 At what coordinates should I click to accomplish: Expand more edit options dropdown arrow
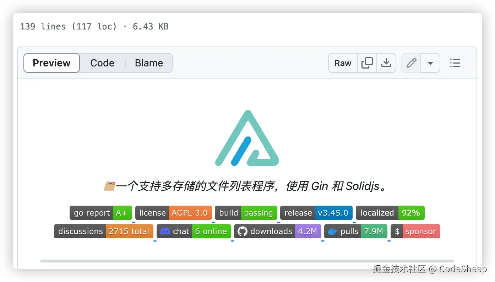(x=430, y=63)
